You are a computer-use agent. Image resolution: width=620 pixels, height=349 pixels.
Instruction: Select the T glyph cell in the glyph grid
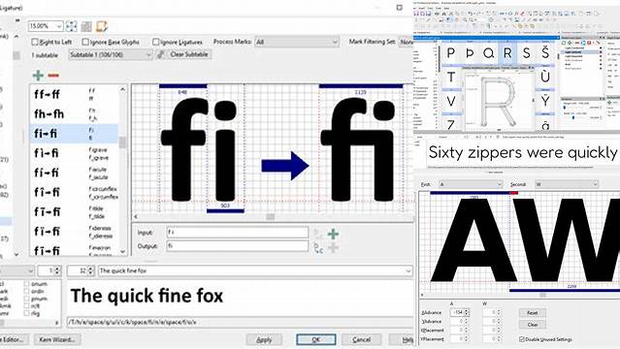[x=451, y=78]
